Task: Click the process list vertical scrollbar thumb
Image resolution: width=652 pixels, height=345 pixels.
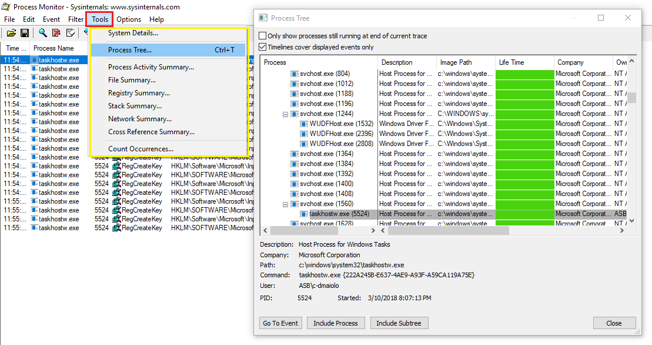Action: point(631,97)
